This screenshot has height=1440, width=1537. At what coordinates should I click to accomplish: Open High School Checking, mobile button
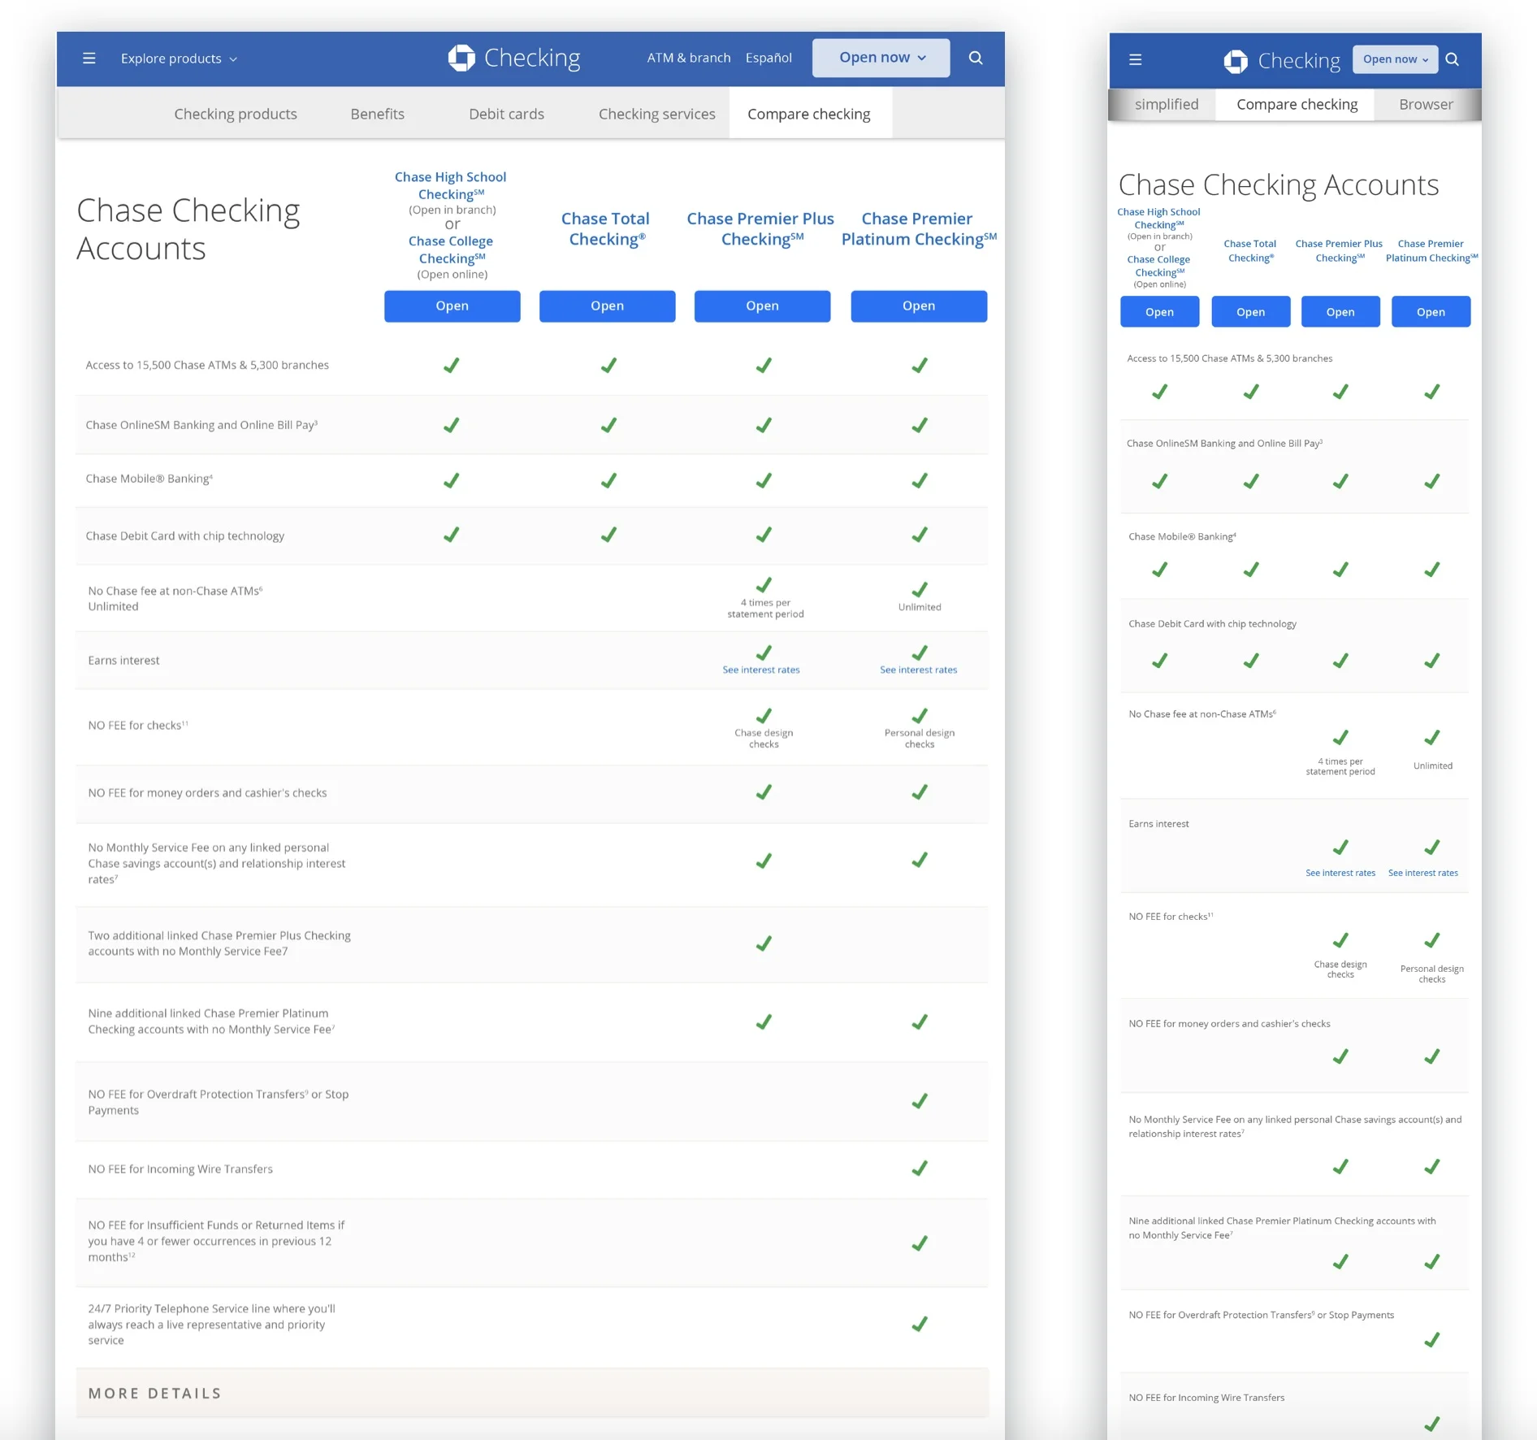pos(1159,312)
